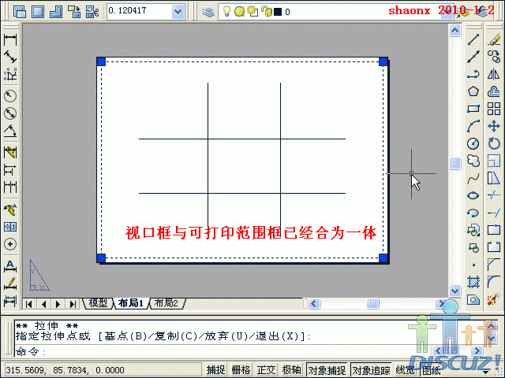Toggle 捕捉 snap mode in status bar
This screenshot has width=505, height=378.
pos(215,370)
